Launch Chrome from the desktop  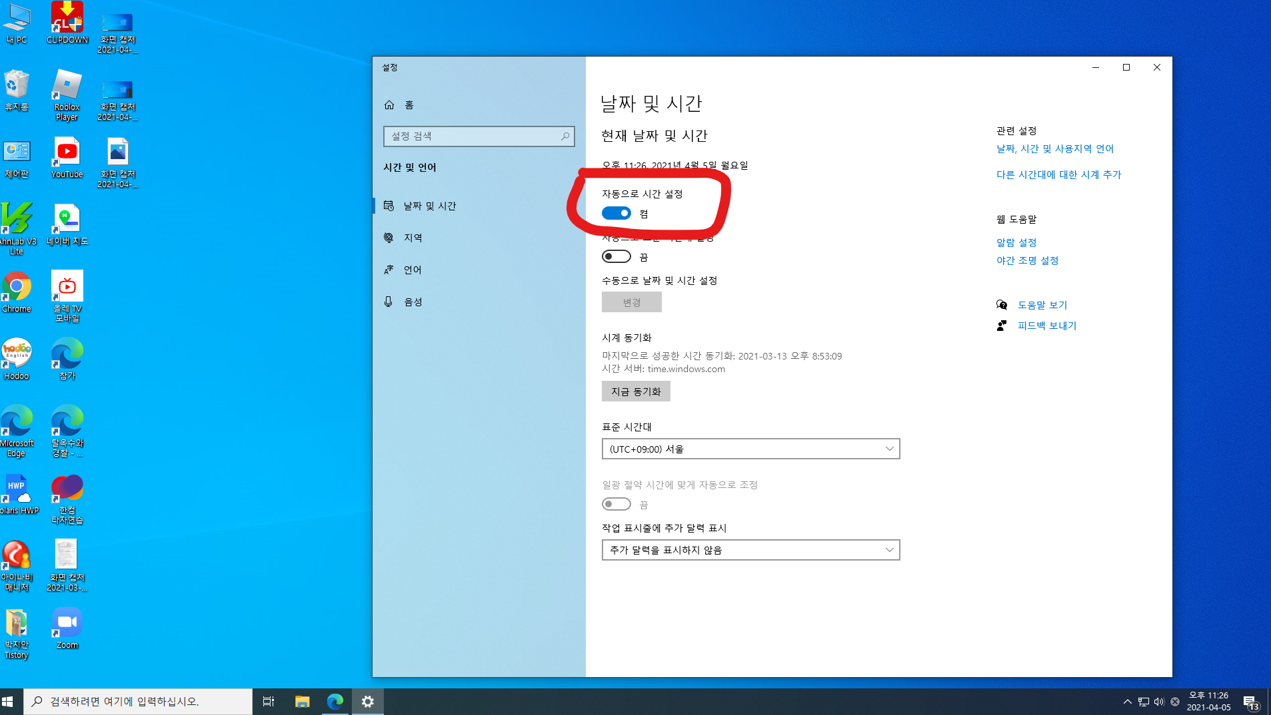[17, 292]
